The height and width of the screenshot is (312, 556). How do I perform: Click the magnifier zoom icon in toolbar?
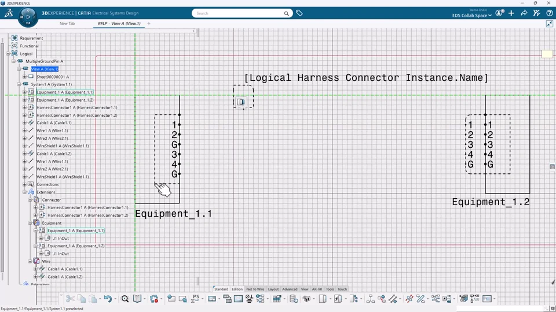point(125,299)
